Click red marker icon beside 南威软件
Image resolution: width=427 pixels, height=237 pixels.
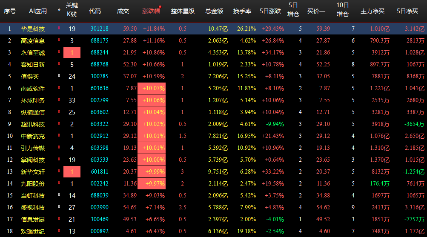tap(59, 88)
